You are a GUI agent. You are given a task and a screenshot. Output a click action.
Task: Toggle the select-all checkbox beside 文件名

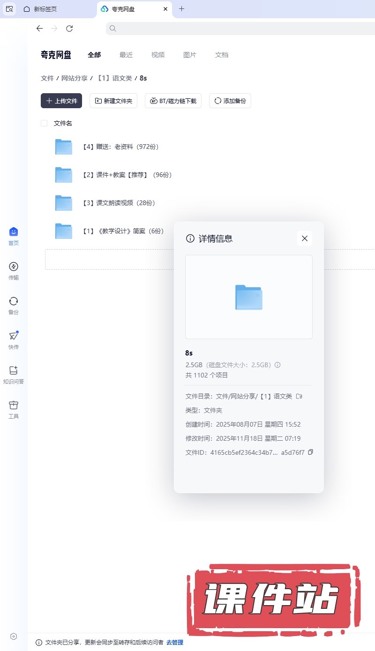pos(44,123)
